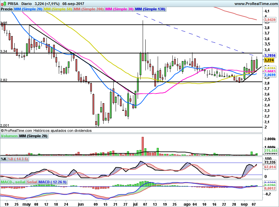Click the MACD-, señal histogram label

pos(13,182)
